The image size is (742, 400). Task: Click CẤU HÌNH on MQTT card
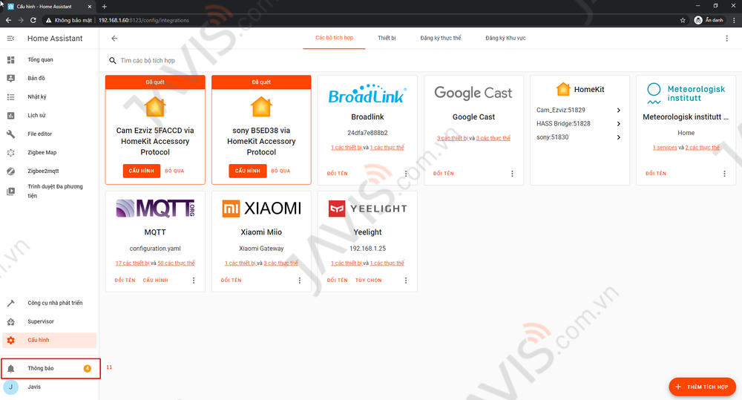[155, 281]
